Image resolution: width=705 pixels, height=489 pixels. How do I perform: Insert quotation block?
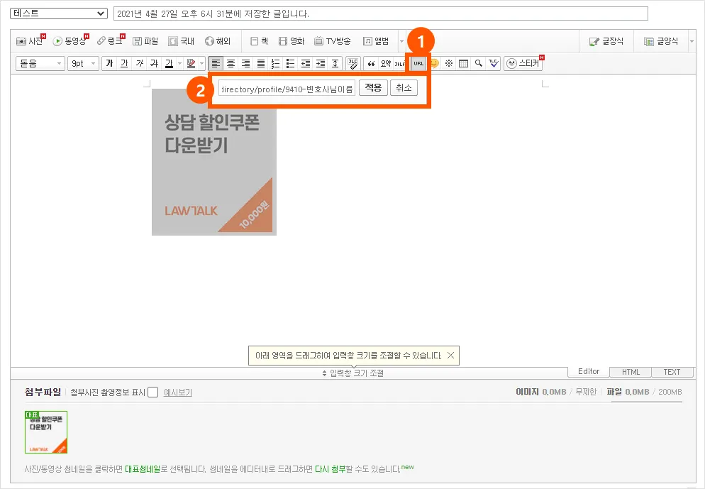371,63
